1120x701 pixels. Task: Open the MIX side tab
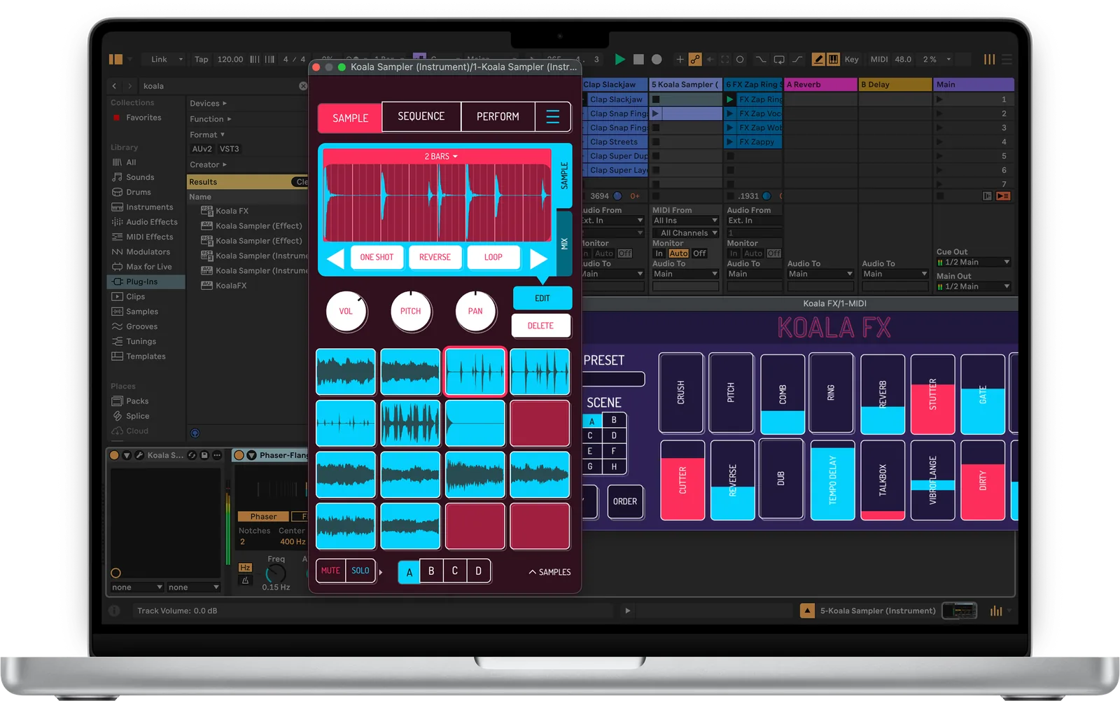pos(564,243)
